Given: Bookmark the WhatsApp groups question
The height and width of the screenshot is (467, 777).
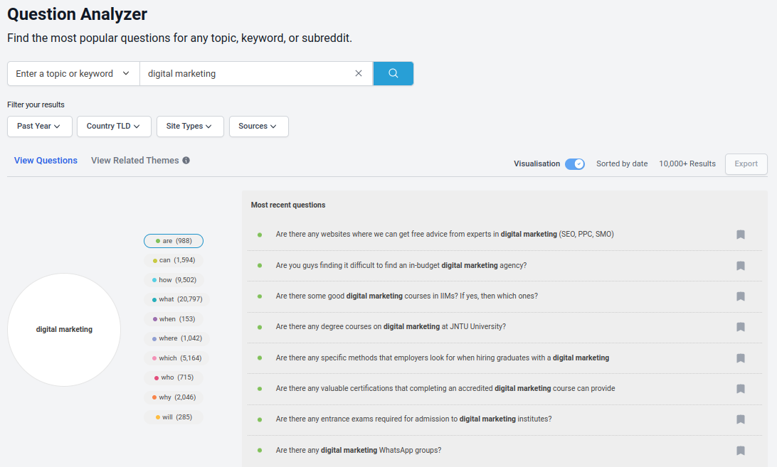Looking at the screenshot, I should coord(740,451).
